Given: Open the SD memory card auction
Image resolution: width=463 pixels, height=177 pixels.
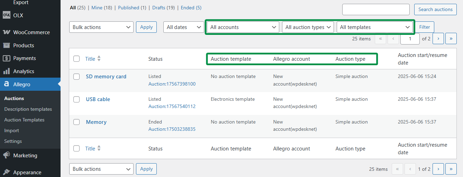Looking at the screenshot, I should [x=106, y=77].
